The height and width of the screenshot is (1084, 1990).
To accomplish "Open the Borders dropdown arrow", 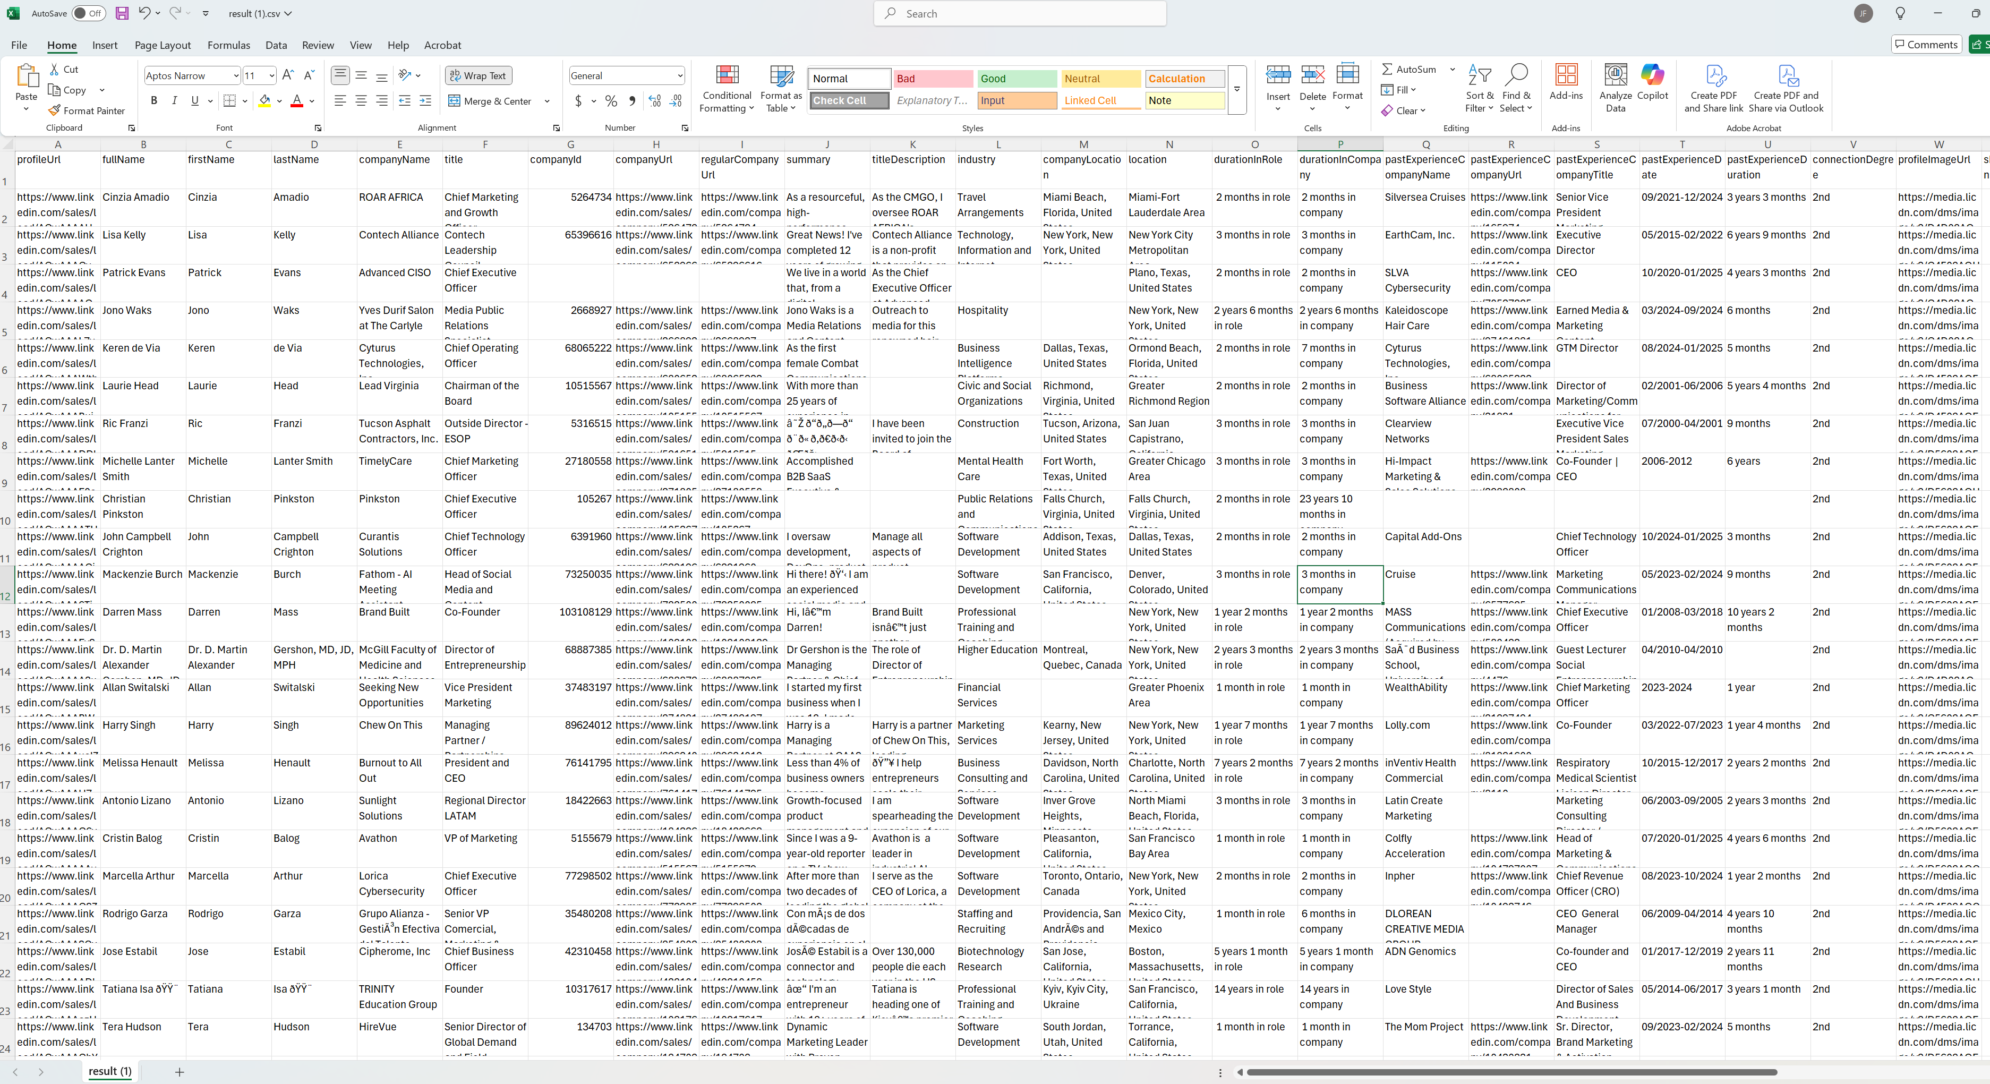I will tap(245, 100).
